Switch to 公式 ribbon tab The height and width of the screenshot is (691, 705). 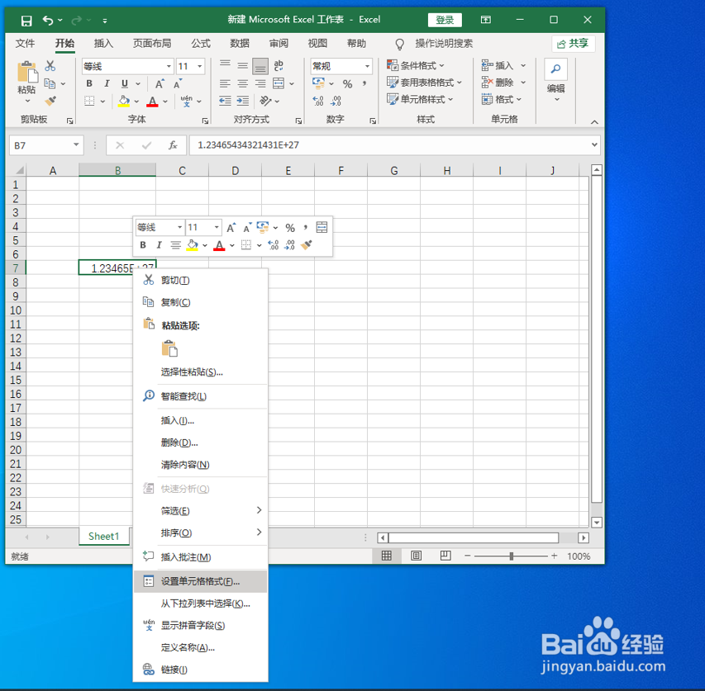point(201,43)
